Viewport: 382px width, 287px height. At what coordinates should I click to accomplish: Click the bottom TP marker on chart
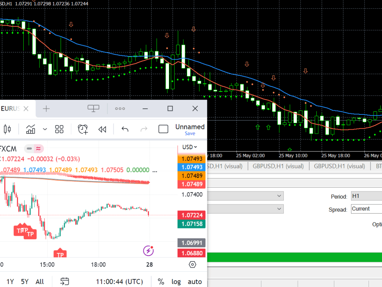point(60,253)
